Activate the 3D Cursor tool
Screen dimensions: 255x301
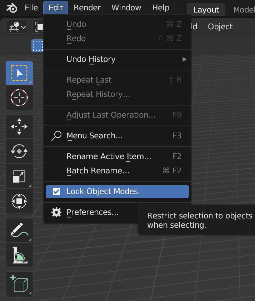click(x=19, y=98)
